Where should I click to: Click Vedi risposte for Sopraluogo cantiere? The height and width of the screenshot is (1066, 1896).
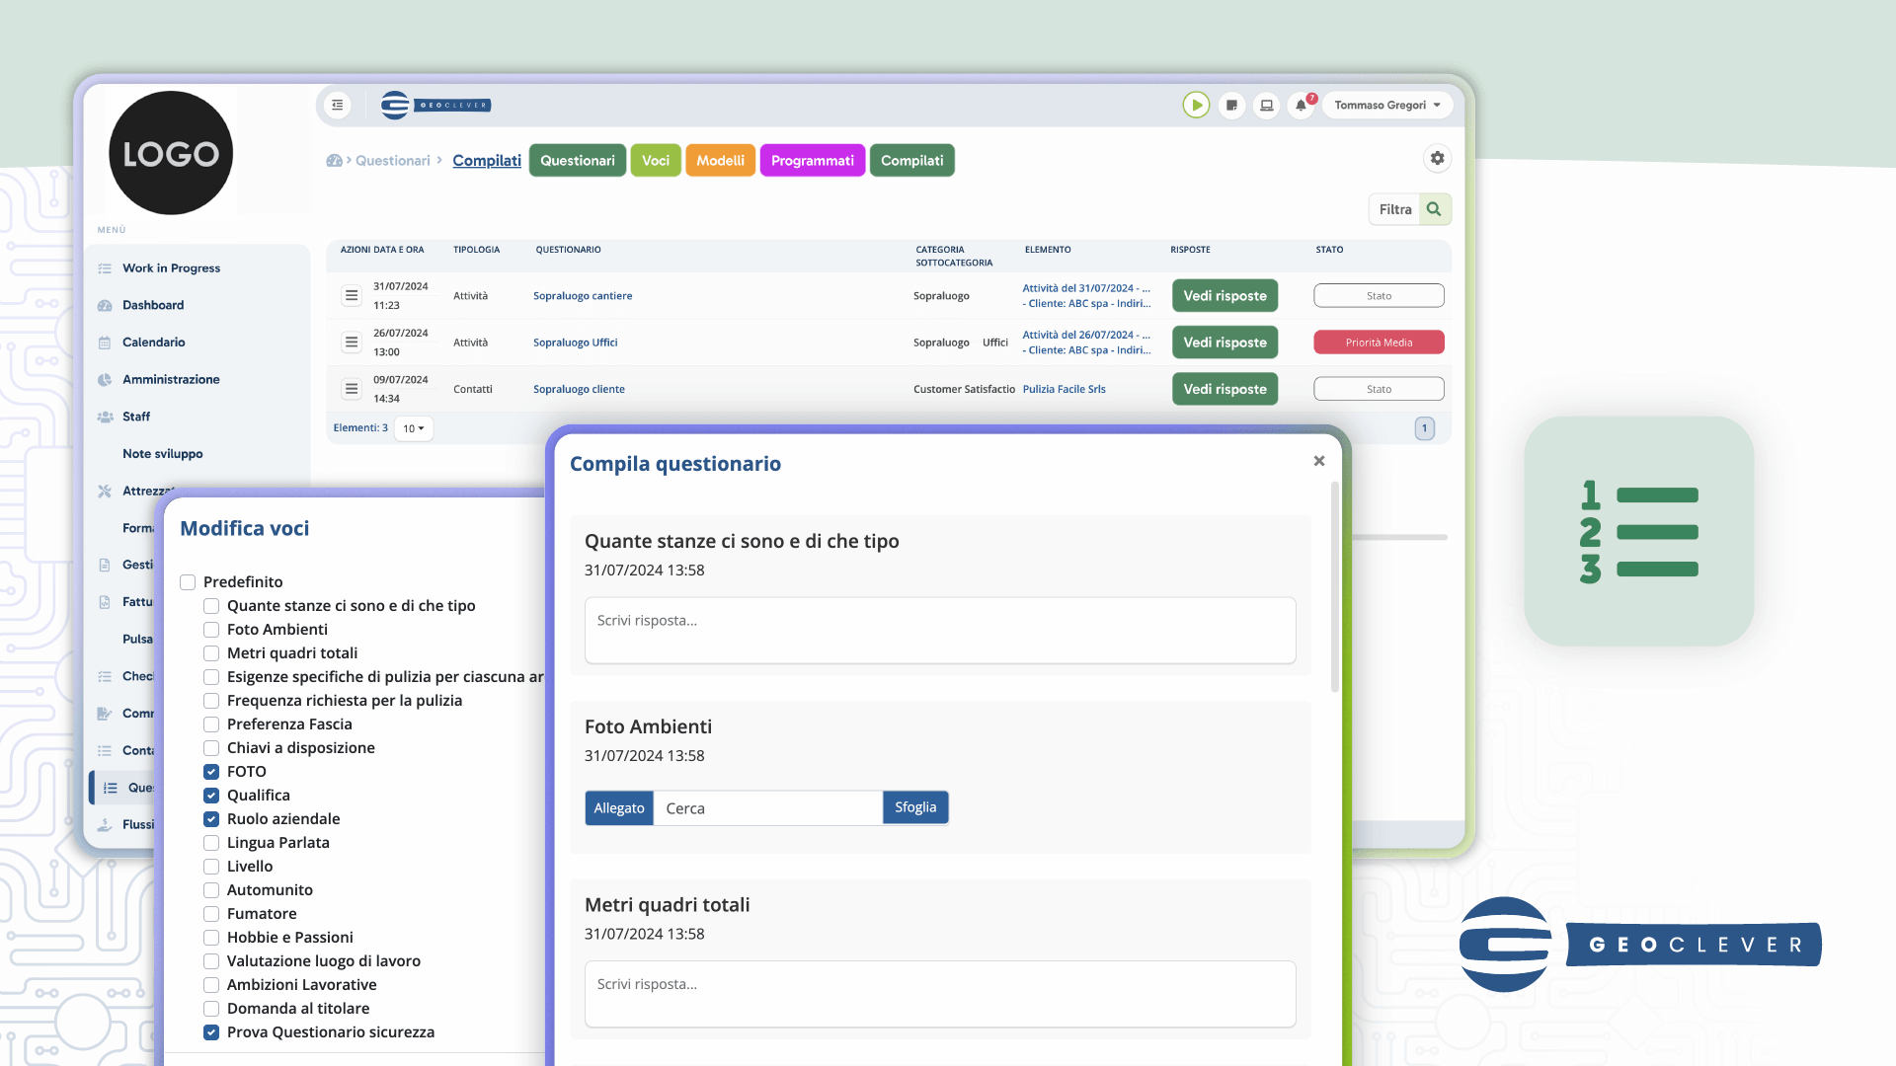tap(1224, 295)
